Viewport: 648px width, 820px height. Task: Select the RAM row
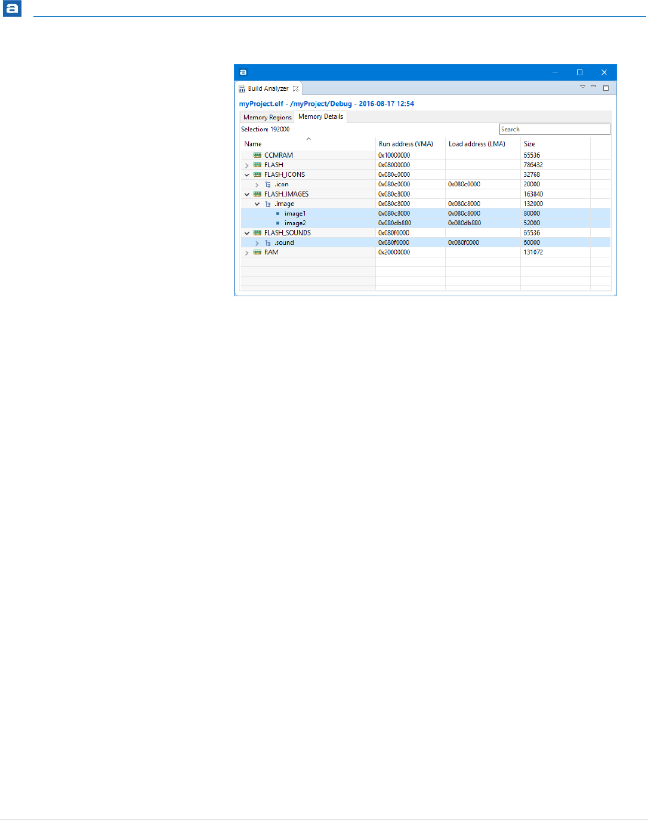[x=425, y=252]
